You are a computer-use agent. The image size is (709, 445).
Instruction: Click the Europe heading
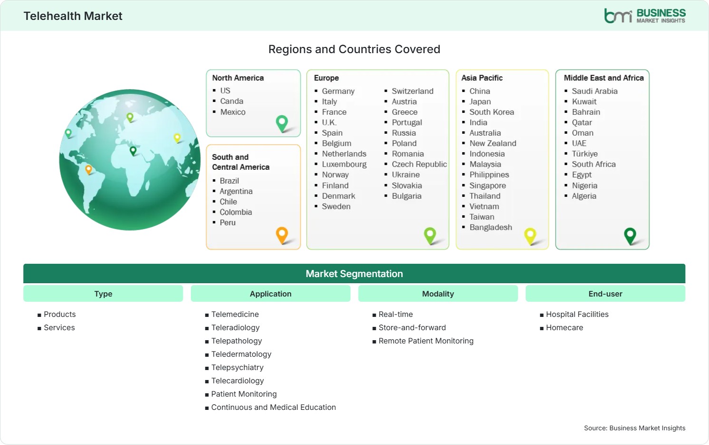[x=326, y=78]
